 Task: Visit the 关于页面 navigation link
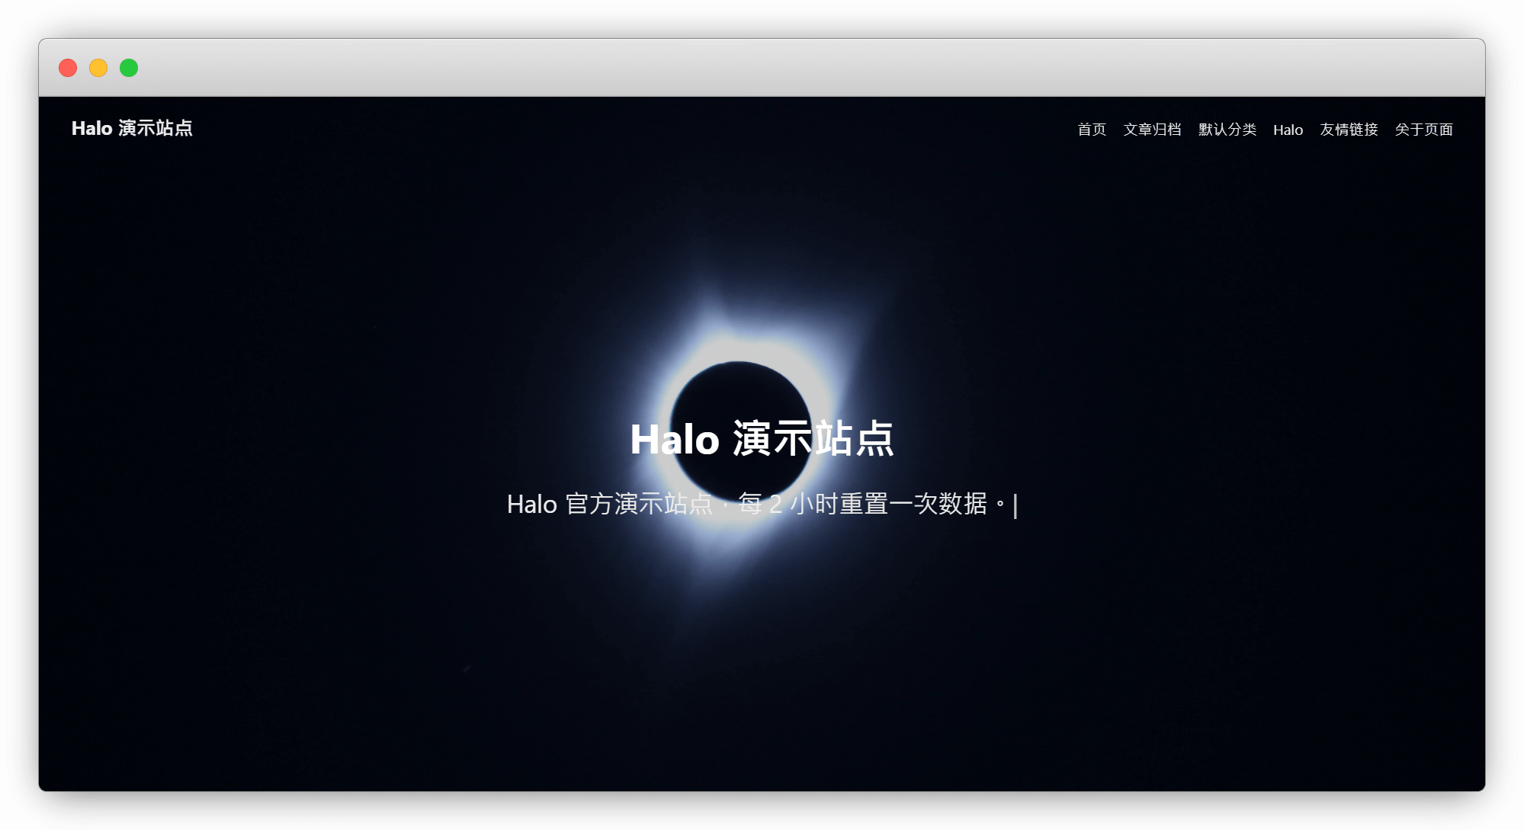tap(1423, 130)
